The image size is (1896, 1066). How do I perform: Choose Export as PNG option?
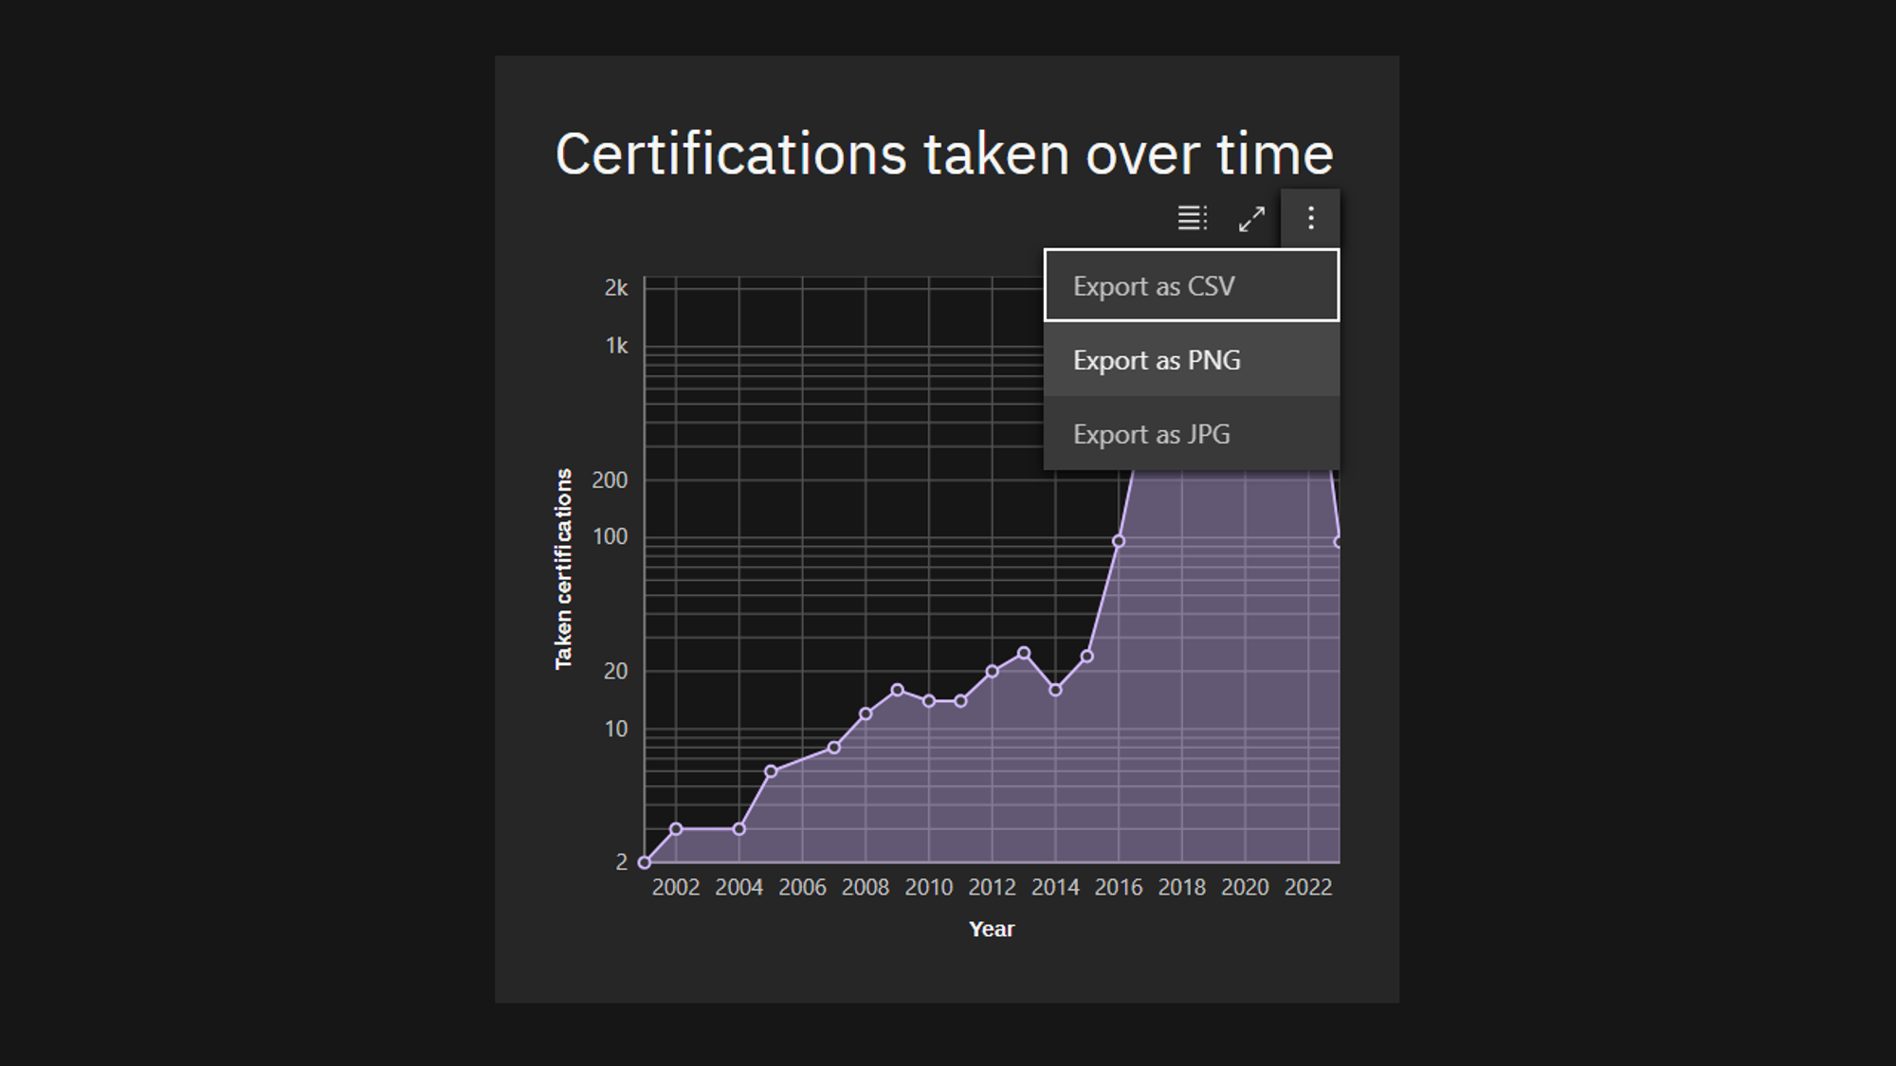tap(1192, 360)
